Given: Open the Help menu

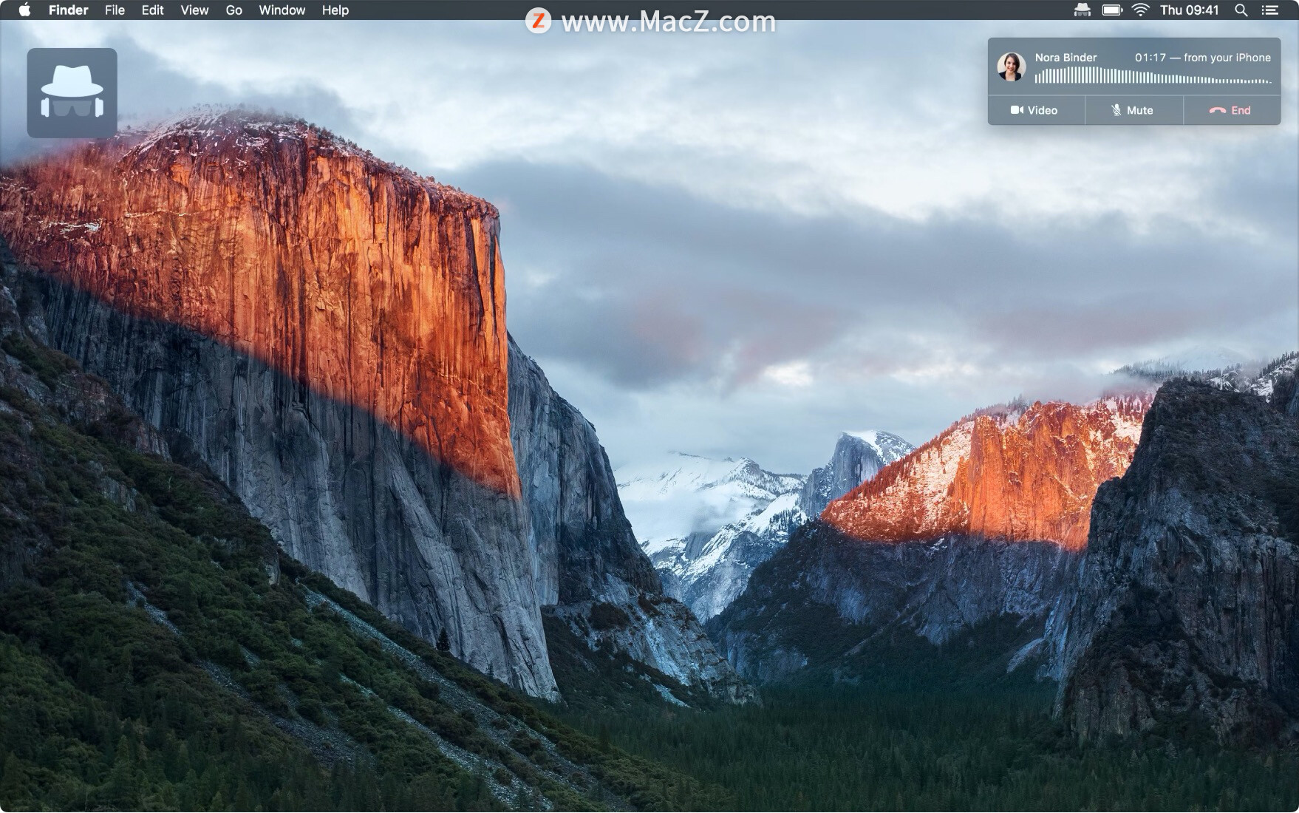Looking at the screenshot, I should click(x=335, y=10).
